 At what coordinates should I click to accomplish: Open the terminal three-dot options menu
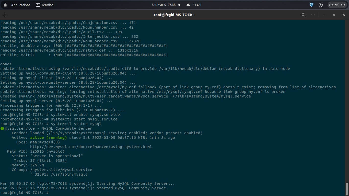pyautogui.click(x=313, y=15)
